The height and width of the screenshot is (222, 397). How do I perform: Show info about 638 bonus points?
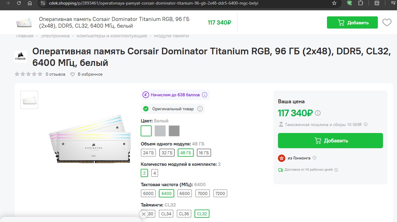coord(205,95)
